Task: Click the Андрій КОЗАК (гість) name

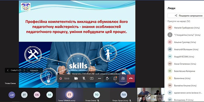Action: click(184, 57)
